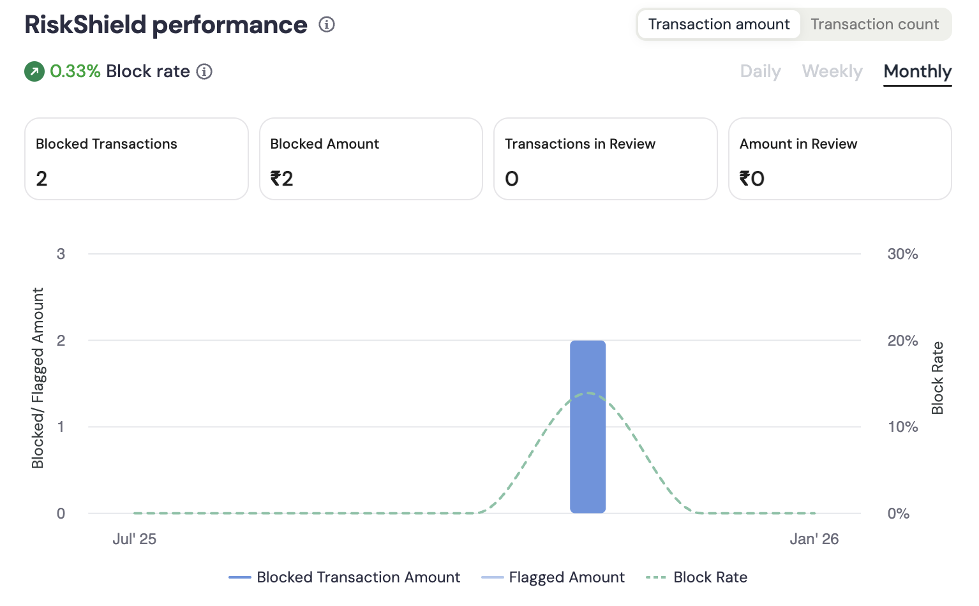979x606 pixels.
Task: Click the Jan' 26 axis label
Action: (814, 539)
